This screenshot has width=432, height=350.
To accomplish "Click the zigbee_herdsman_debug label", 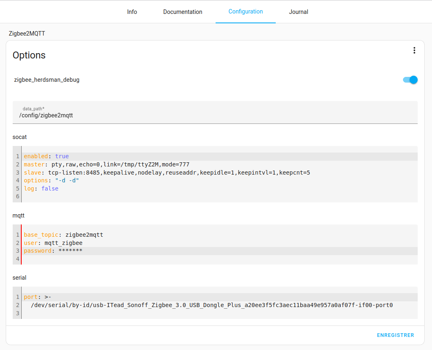I will 47,80.
